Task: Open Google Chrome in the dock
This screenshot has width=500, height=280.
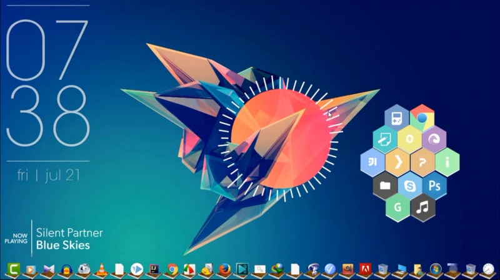Action: (x=172, y=269)
